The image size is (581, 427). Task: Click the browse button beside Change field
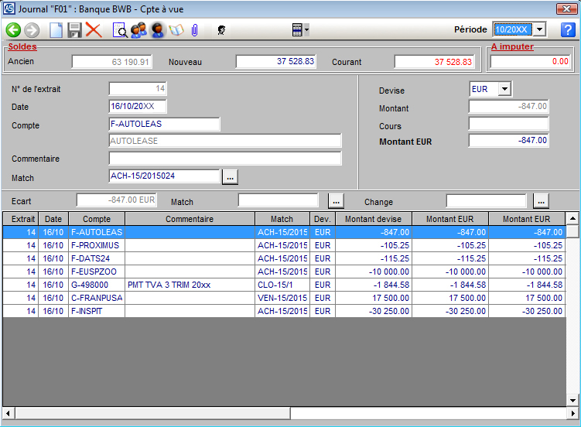pos(541,201)
